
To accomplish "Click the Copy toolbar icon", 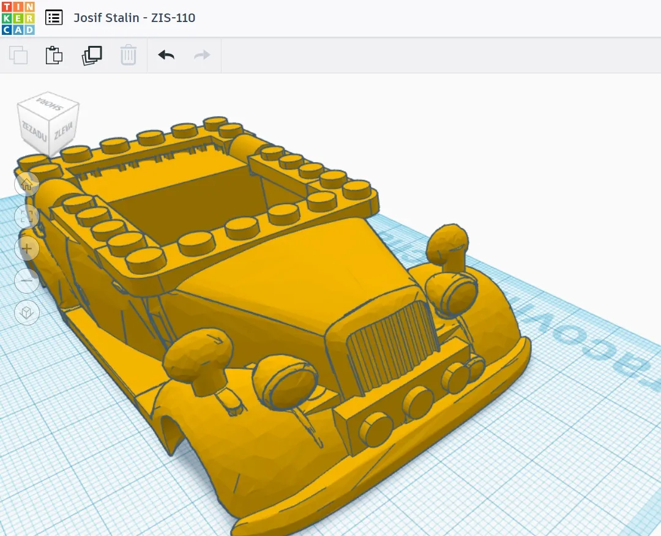I will coord(18,55).
